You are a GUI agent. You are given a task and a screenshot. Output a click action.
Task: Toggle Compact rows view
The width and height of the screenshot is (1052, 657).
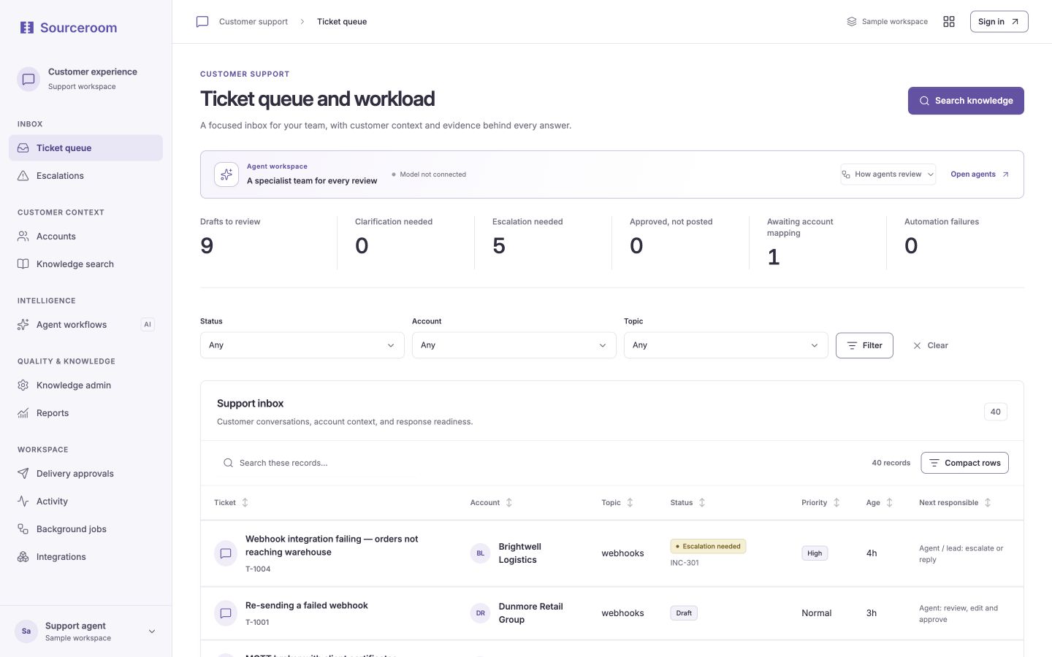coord(964,463)
